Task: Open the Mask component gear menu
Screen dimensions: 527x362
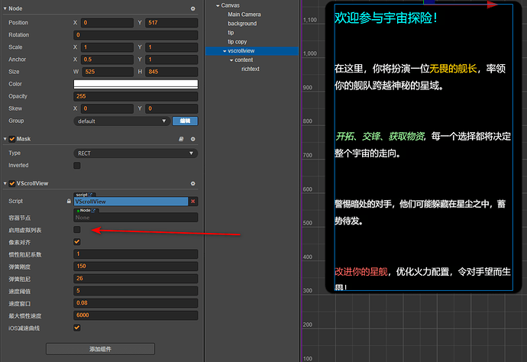Action: 193,139
